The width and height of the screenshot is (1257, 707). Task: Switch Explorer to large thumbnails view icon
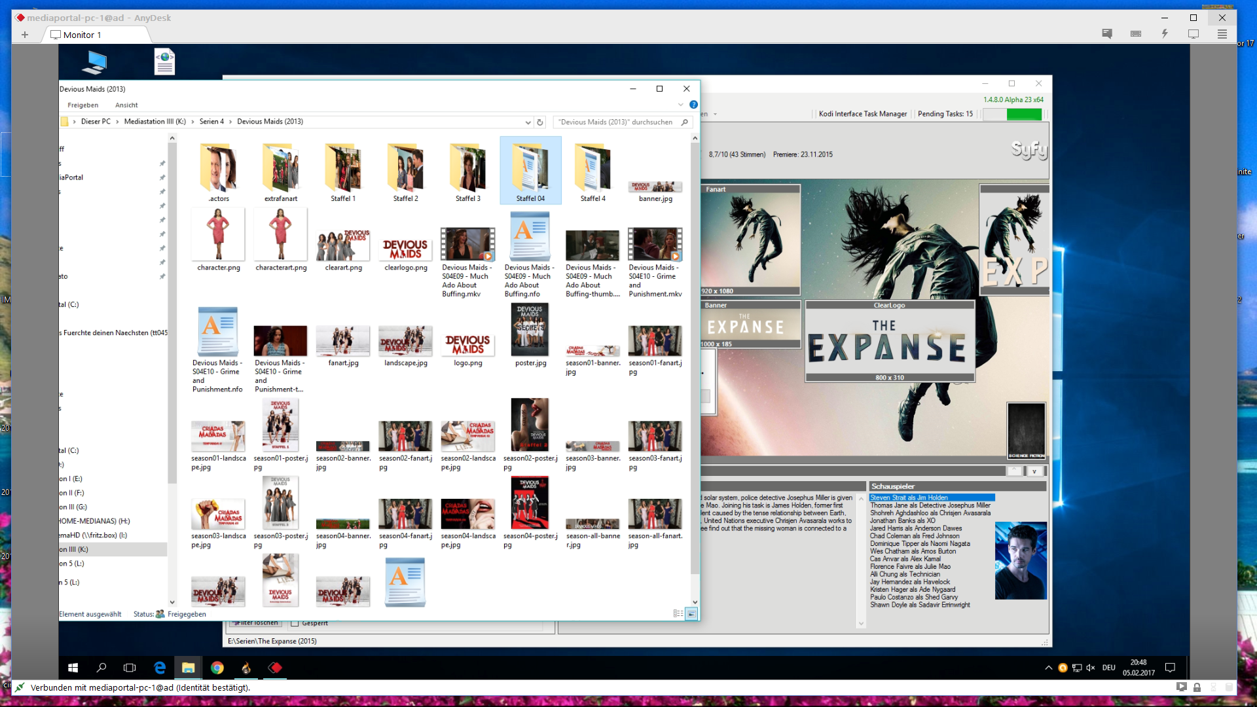(x=691, y=613)
